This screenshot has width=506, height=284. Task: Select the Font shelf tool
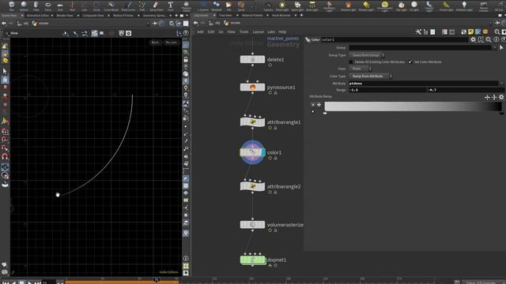(x=171, y=6)
